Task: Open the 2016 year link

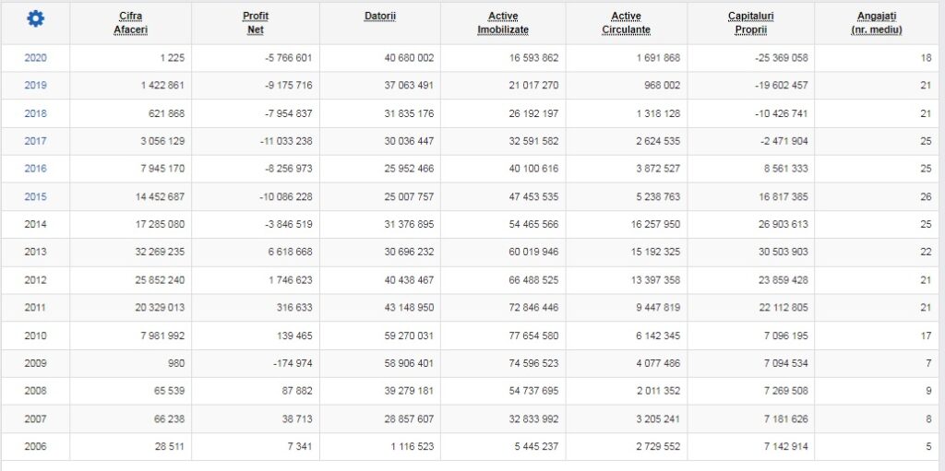Action: [x=35, y=169]
